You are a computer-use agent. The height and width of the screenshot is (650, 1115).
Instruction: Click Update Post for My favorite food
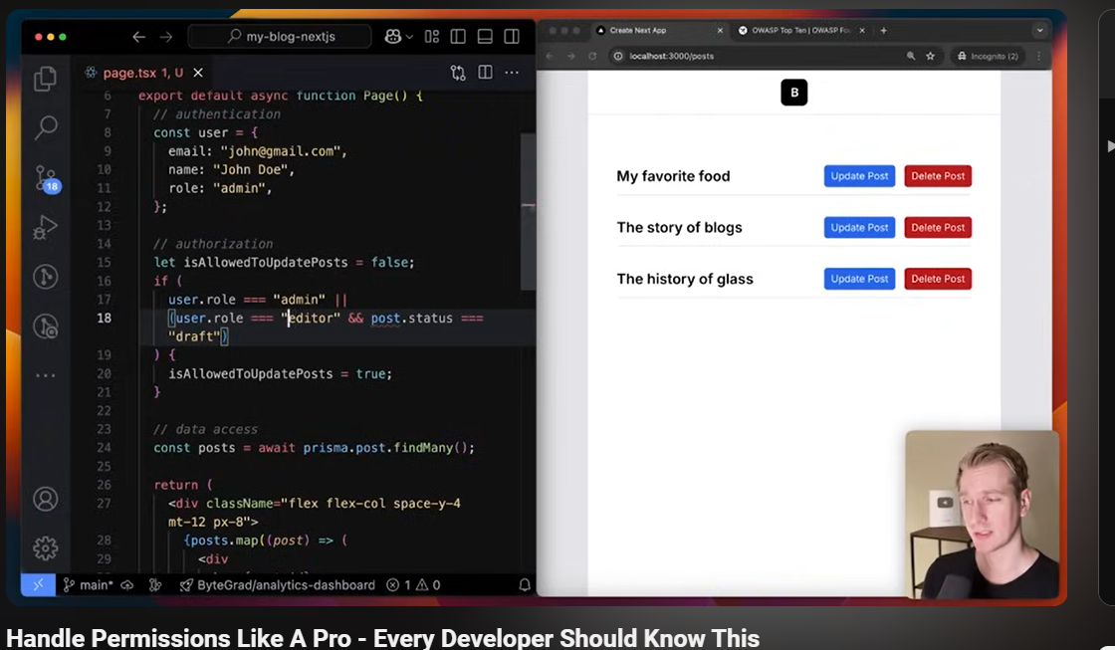[859, 176]
